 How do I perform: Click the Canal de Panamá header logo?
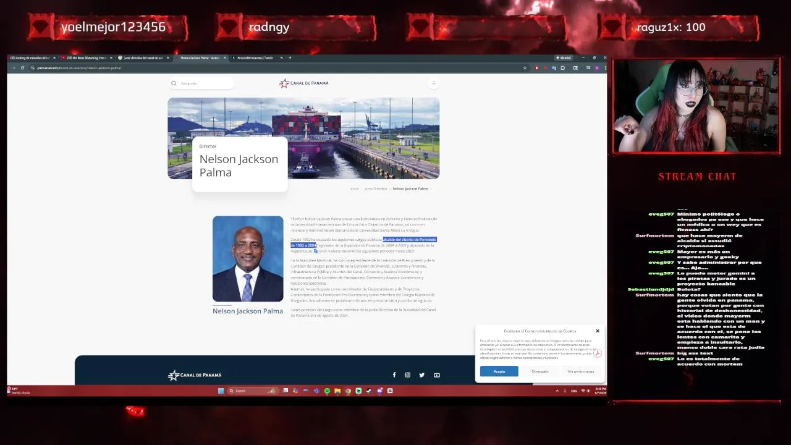pos(303,83)
